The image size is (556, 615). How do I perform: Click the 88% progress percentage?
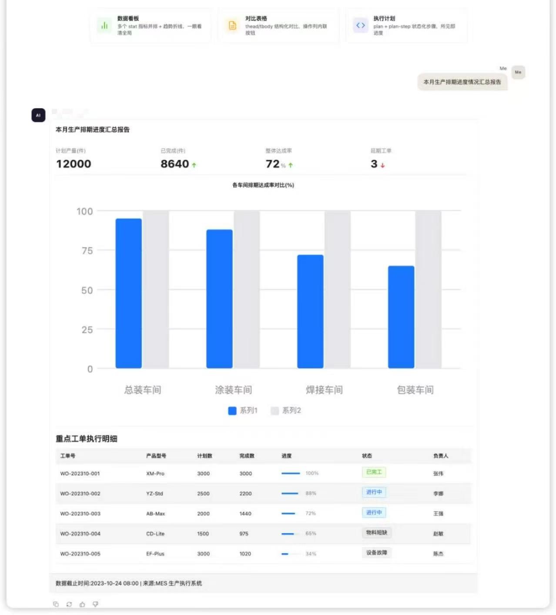click(x=311, y=493)
